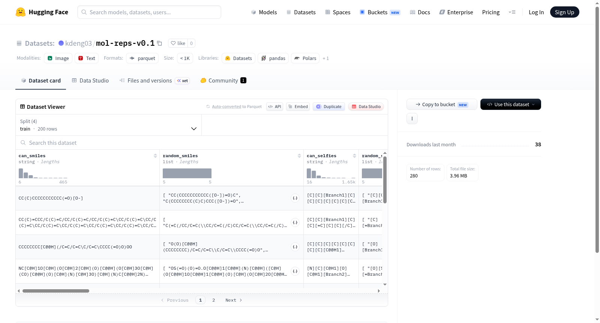The width and height of the screenshot is (600, 323).
Task: Copy dataset name with the copy icon
Action: point(159,43)
